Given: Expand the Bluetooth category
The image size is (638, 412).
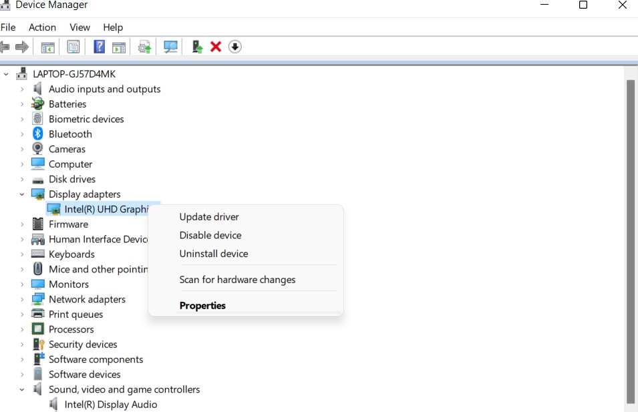Looking at the screenshot, I should (22, 134).
